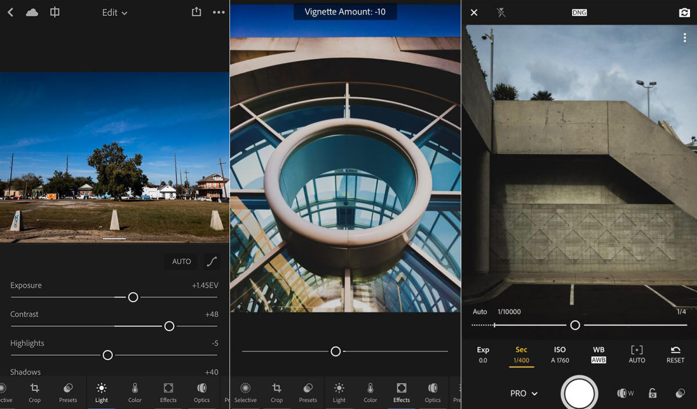Switch to the Light panel tab
697x409 pixels.
[101, 392]
